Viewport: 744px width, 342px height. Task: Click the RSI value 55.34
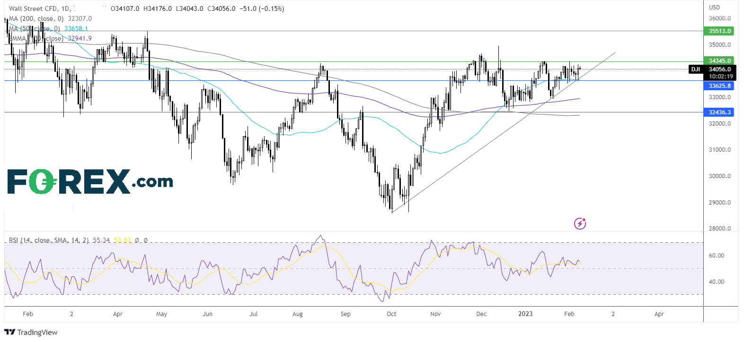click(x=101, y=240)
